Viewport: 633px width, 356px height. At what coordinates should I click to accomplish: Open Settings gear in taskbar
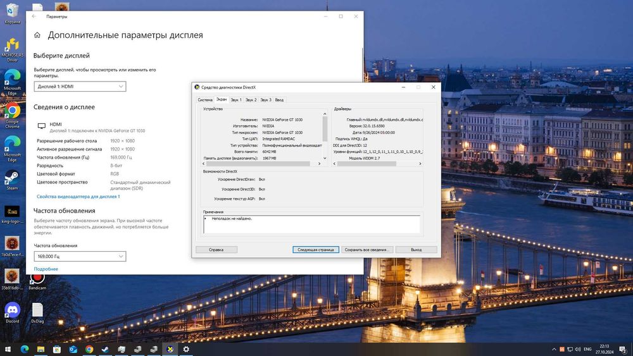click(x=186, y=349)
